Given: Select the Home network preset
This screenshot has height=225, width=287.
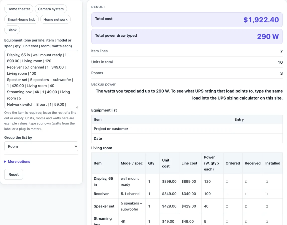Looking at the screenshot, I should (55, 19).
